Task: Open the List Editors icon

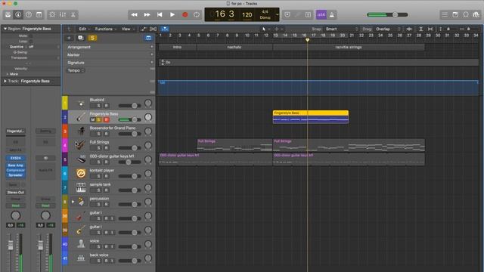Action: coord(445,14)
